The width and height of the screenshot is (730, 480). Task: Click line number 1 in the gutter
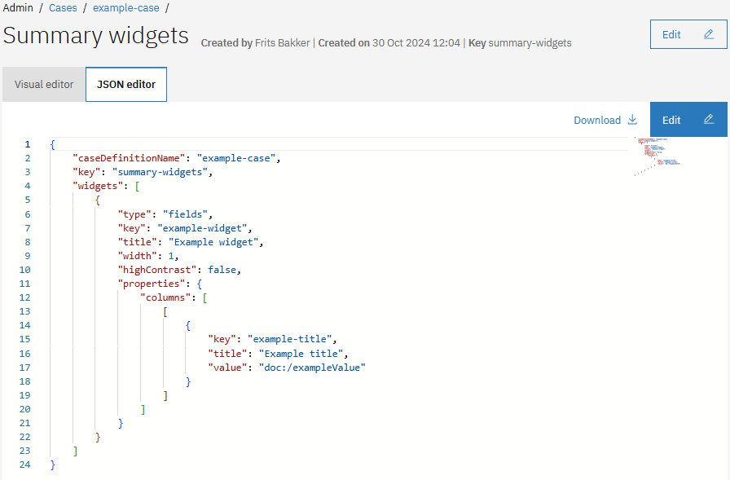pyautogui.click(x=28, y=144)
